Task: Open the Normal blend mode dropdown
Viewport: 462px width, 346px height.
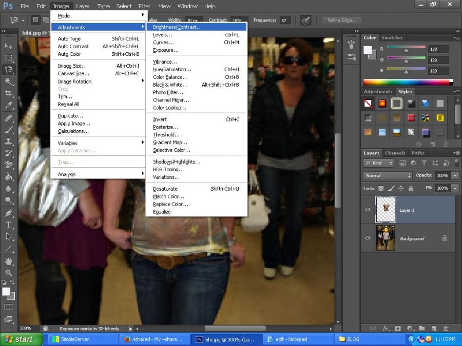Action: click(x=388, y=176)
